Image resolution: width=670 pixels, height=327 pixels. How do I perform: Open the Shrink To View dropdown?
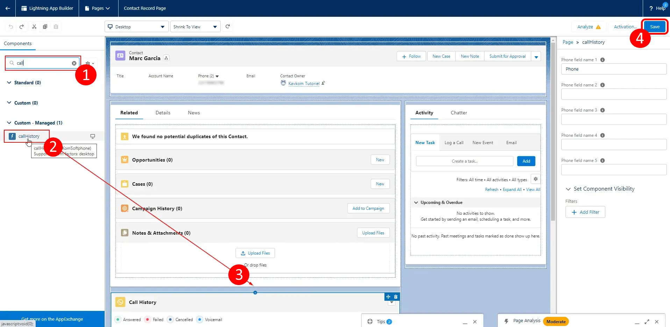(x=195, y=27)
